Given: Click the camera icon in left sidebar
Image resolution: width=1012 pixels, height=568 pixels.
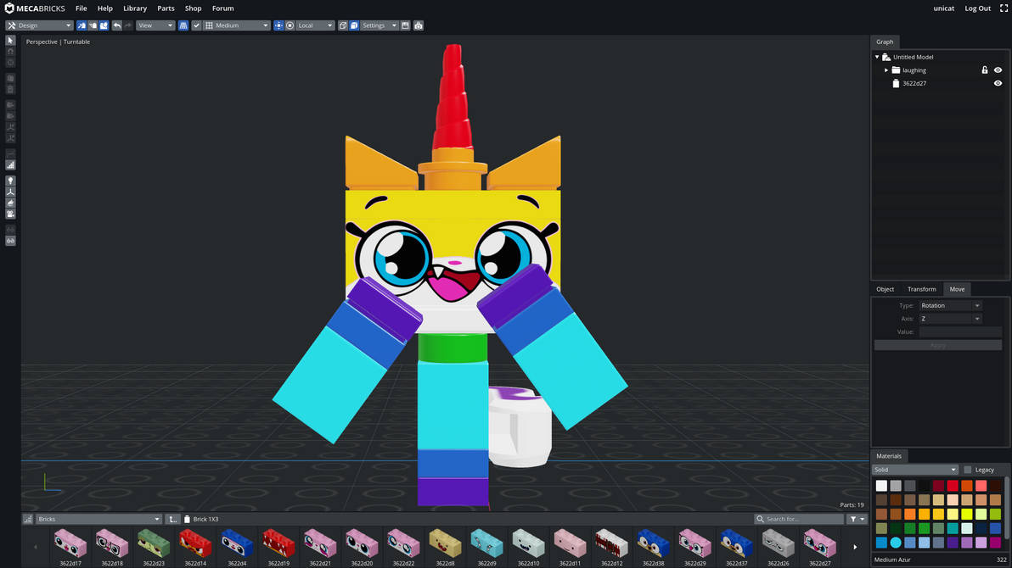Looking at the screenshot, I should [x=10, y=214].
